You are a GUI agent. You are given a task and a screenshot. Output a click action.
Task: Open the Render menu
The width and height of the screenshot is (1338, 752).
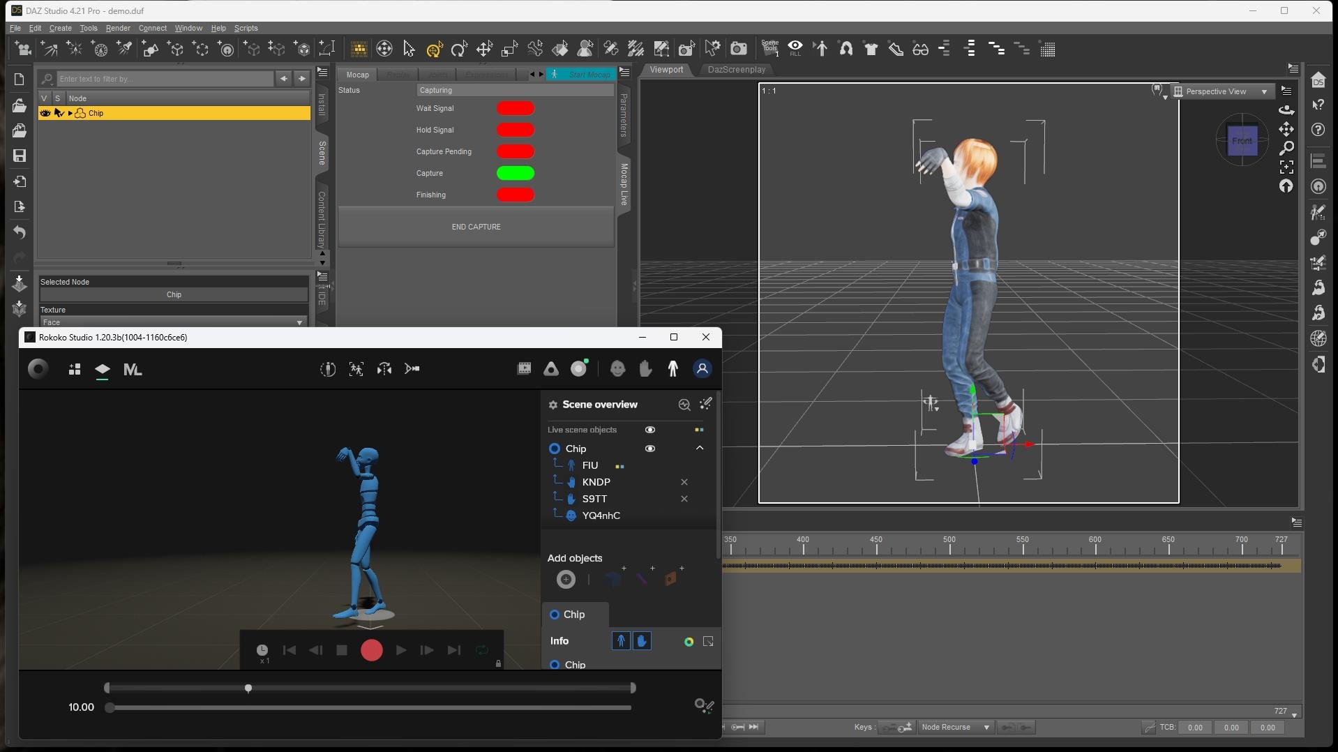(118, 28)
